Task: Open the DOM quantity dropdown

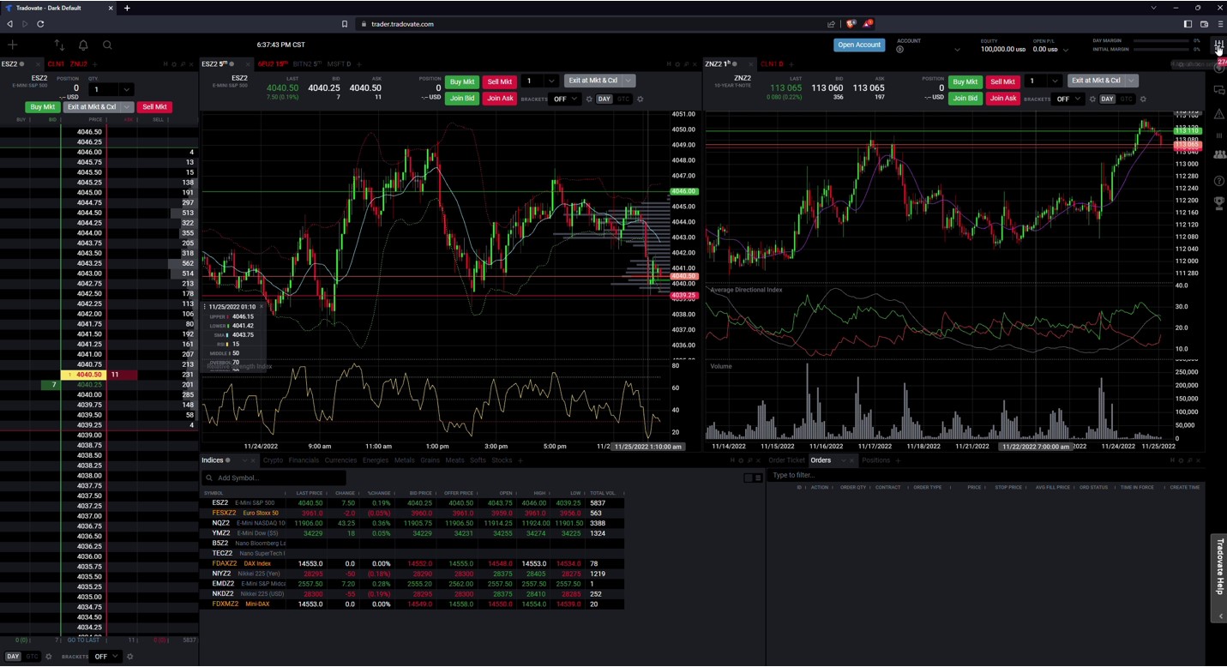Action: [126, 89]
